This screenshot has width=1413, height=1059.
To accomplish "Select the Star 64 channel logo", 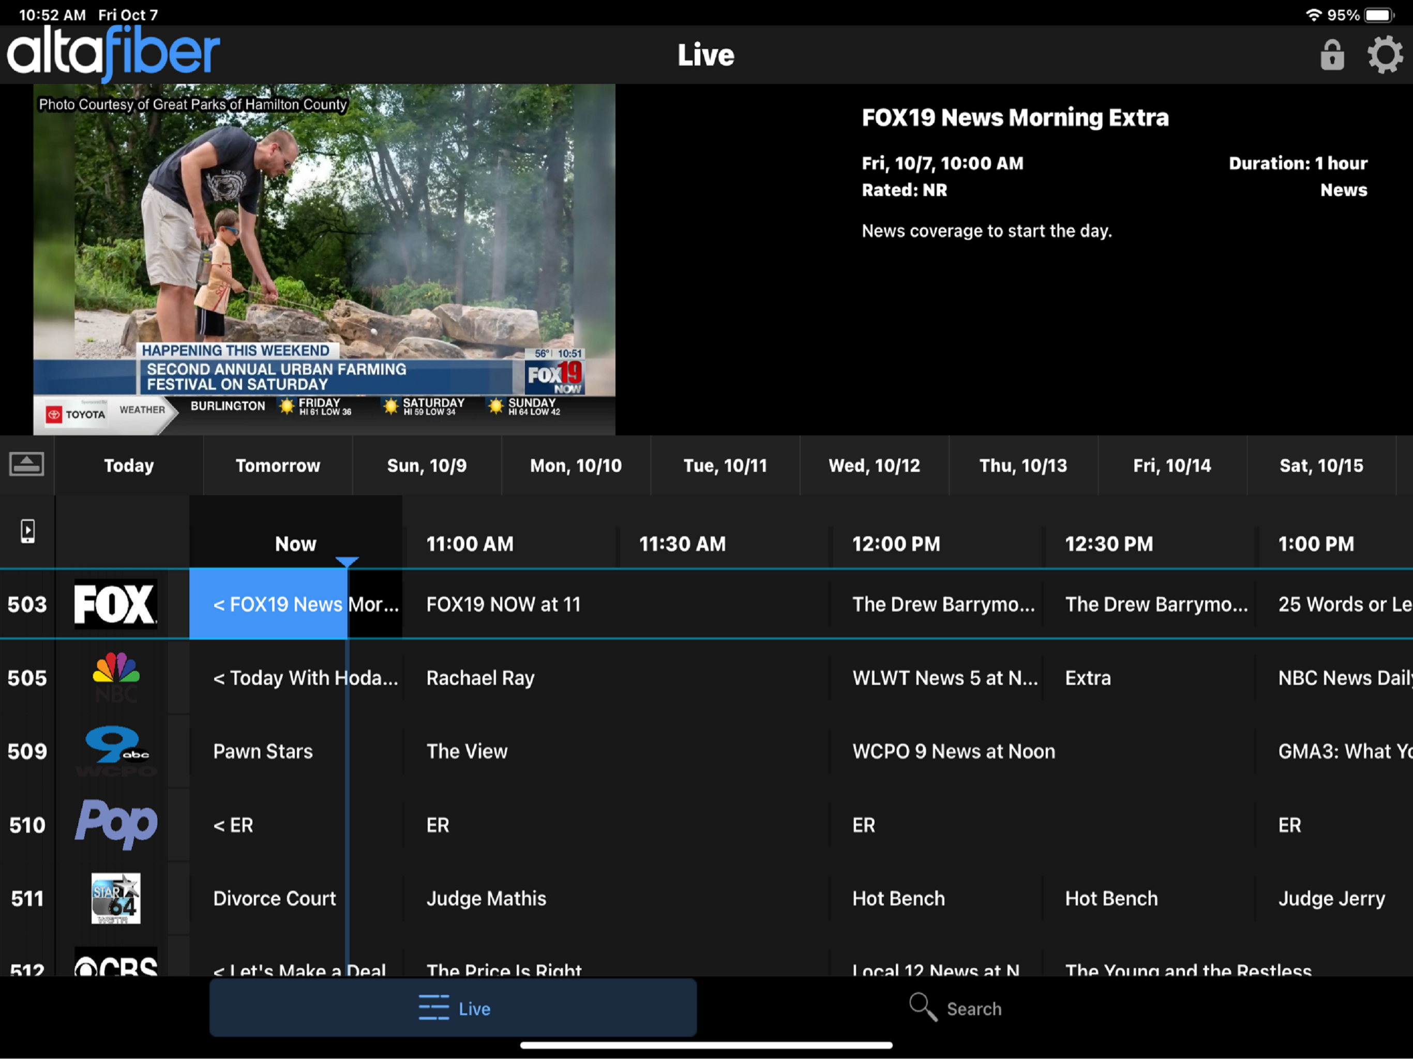I will pos(116,898).
